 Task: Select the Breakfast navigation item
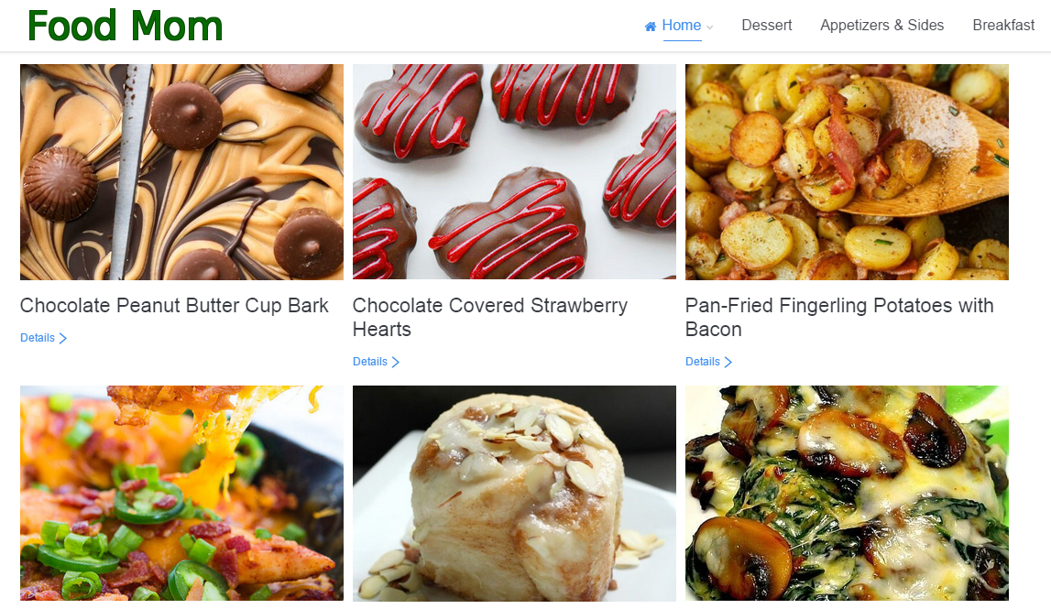[x=1003, y=26]
